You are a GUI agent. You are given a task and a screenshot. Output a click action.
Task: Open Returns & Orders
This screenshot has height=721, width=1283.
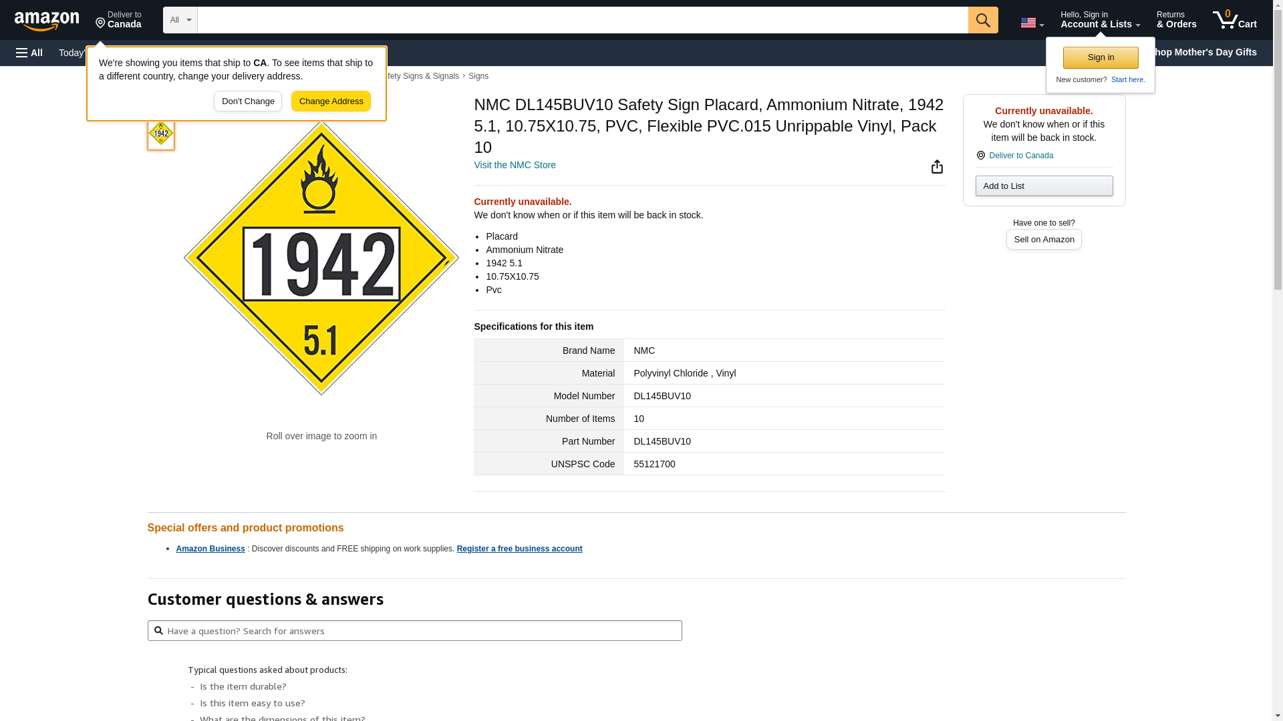[1176, 20]
